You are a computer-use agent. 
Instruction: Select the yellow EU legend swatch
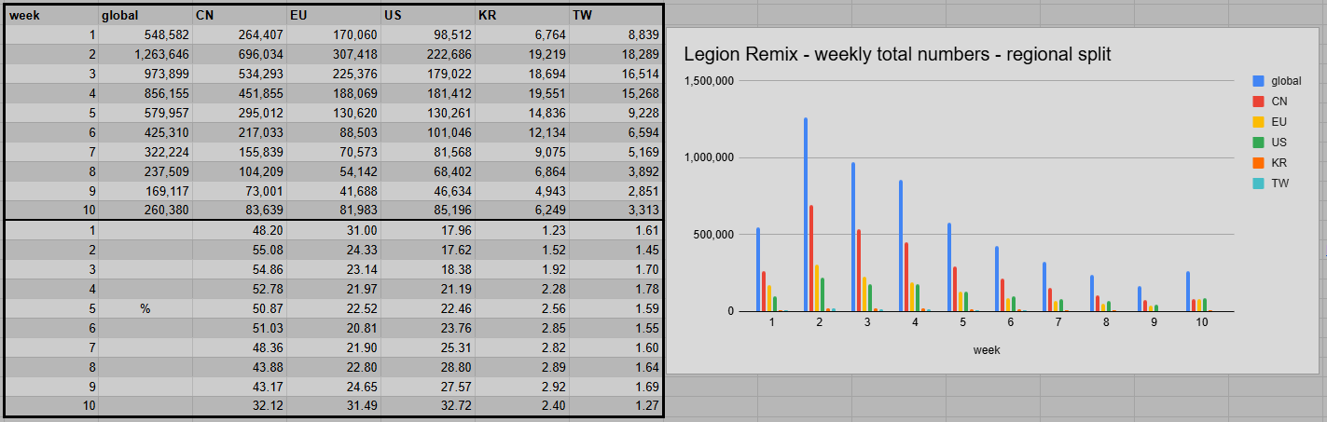[1256, 122]
